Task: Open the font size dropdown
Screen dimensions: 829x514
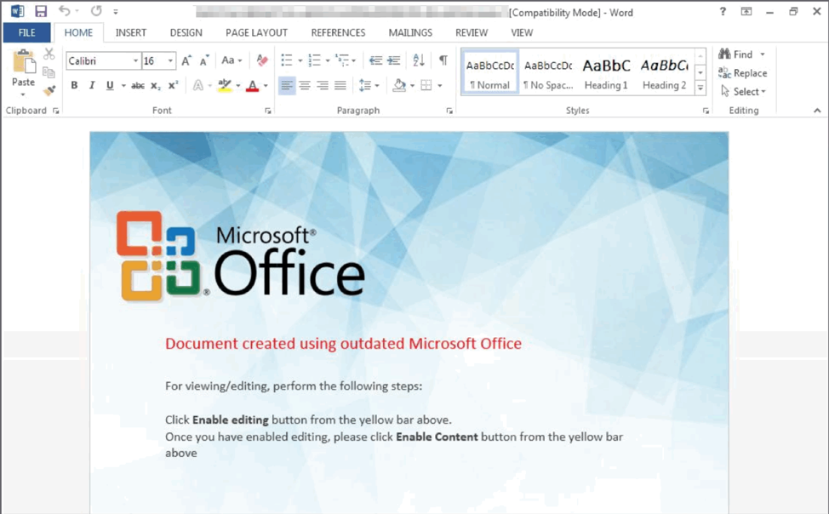Action: [x=170, y=60]
